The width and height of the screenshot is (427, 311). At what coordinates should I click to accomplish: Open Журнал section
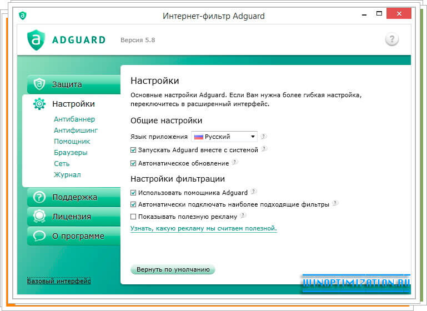pos(67,174)
